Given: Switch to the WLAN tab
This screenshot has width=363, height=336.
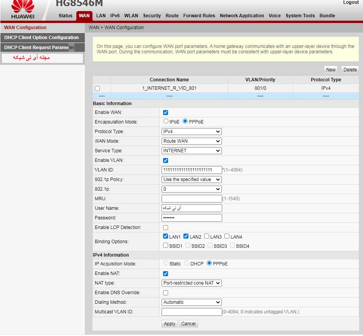Looking at the screenshot, I should tap(131, 15).
